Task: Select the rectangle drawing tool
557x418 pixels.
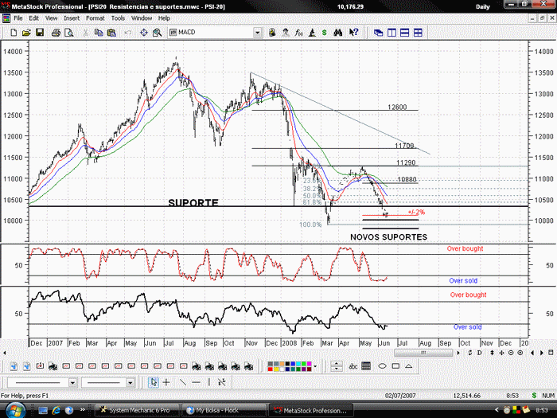Action: coord(395,366)
